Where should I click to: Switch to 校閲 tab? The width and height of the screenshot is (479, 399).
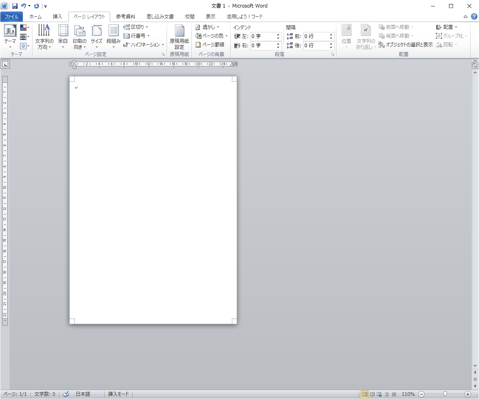(x=190, y=17)
